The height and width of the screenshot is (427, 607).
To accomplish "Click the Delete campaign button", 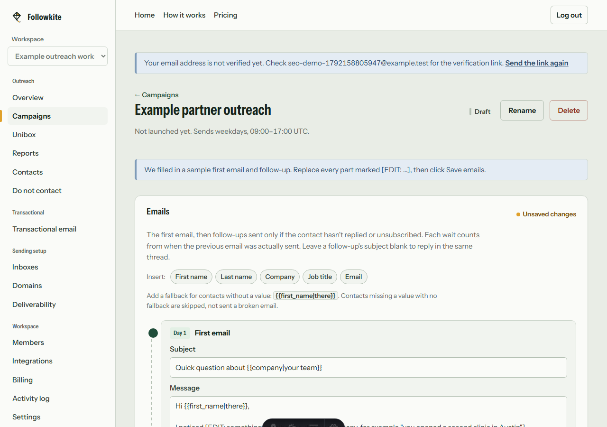I will click(x=569, y=111).
